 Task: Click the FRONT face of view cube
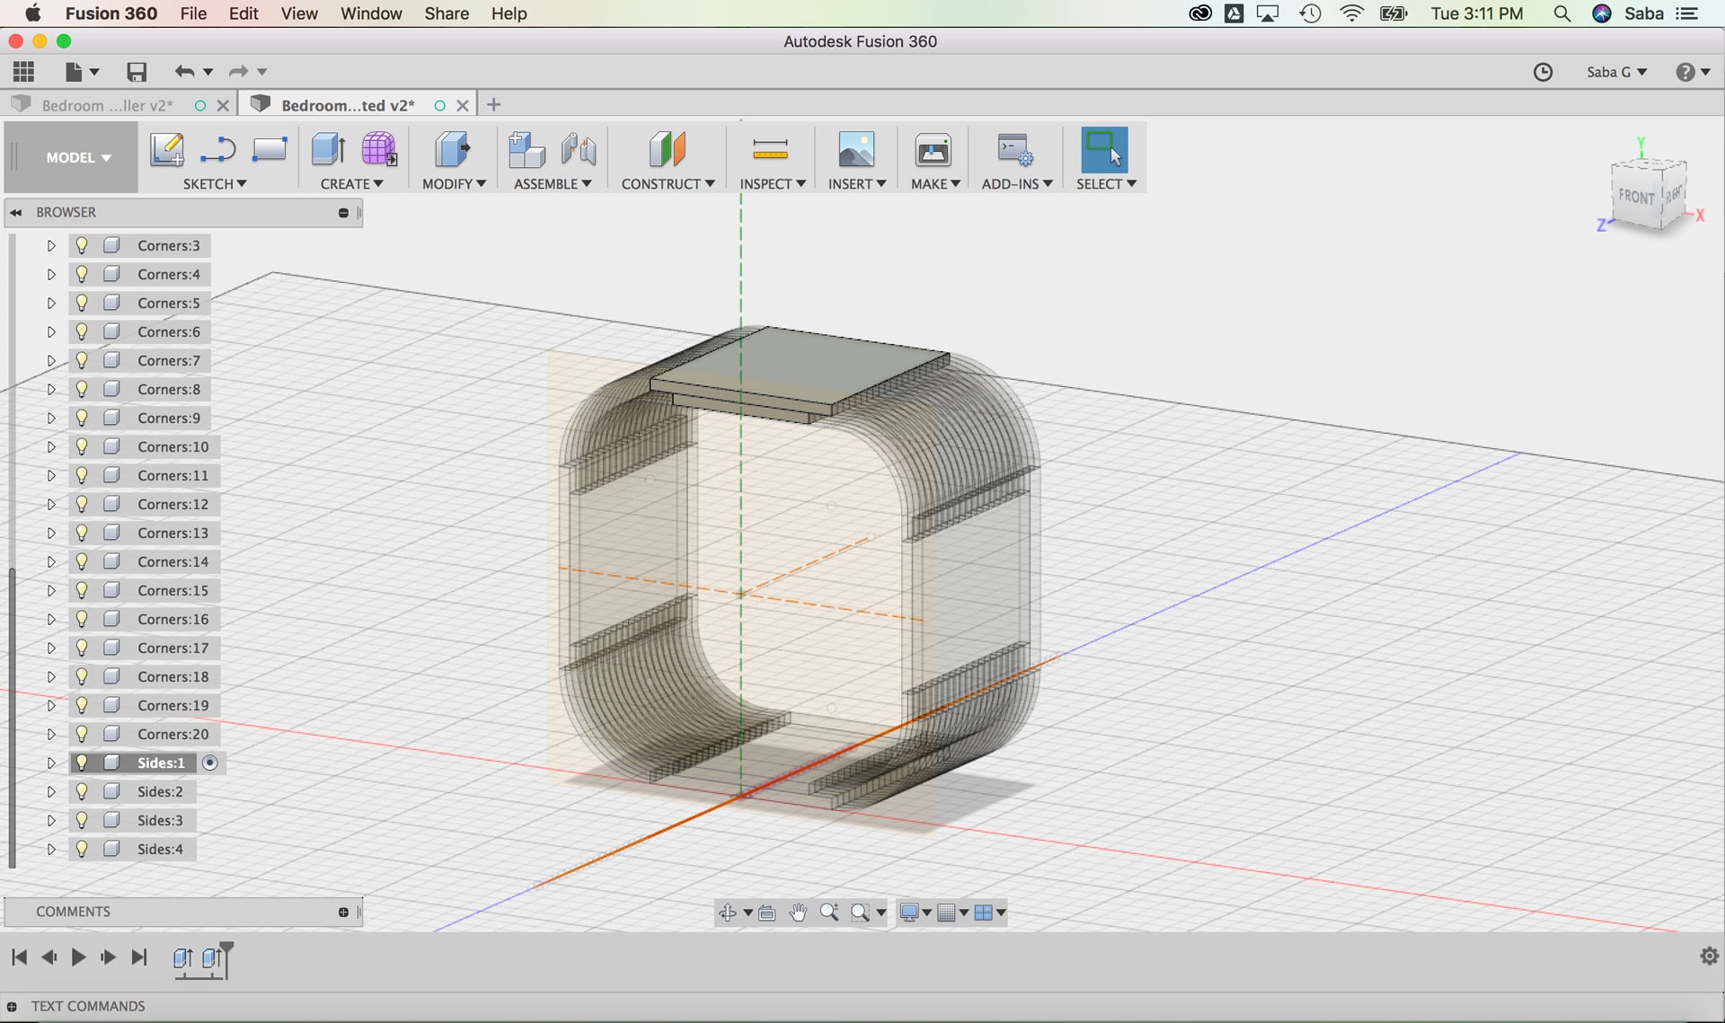(x=1635, y=197)
